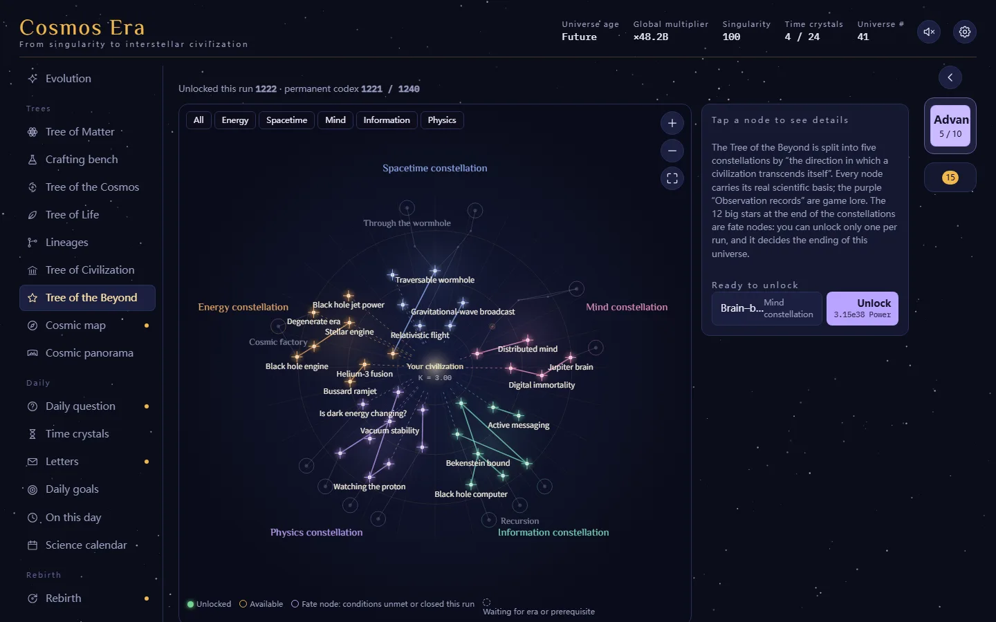Screen dimensions: 996x622
Task: Click the Crafting bench flask icon
Action: (x=33, y=160)
